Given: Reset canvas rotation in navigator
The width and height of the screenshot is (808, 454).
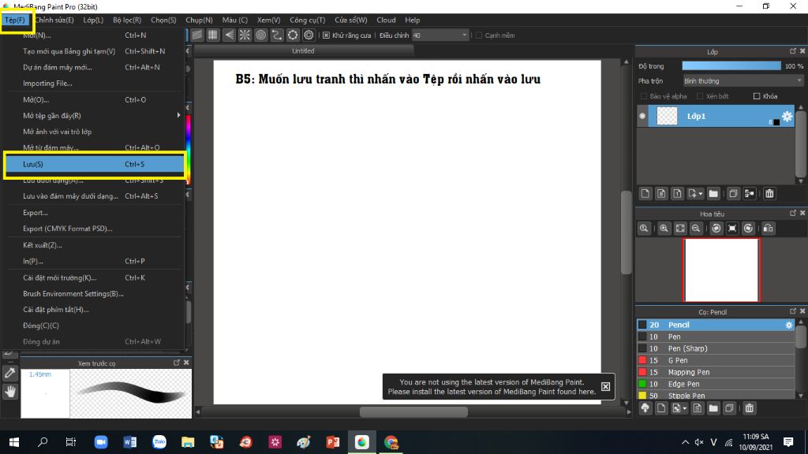Looking at the screenshot, I should pos(732,229).
